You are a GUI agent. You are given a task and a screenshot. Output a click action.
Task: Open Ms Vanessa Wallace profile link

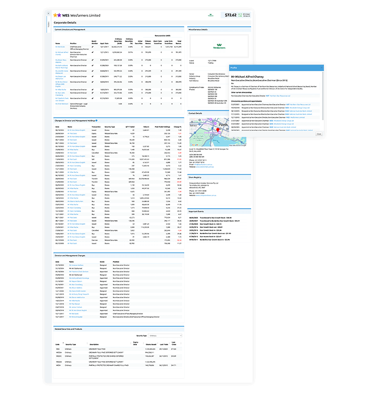pyautogui.click(x=75, y=265)
